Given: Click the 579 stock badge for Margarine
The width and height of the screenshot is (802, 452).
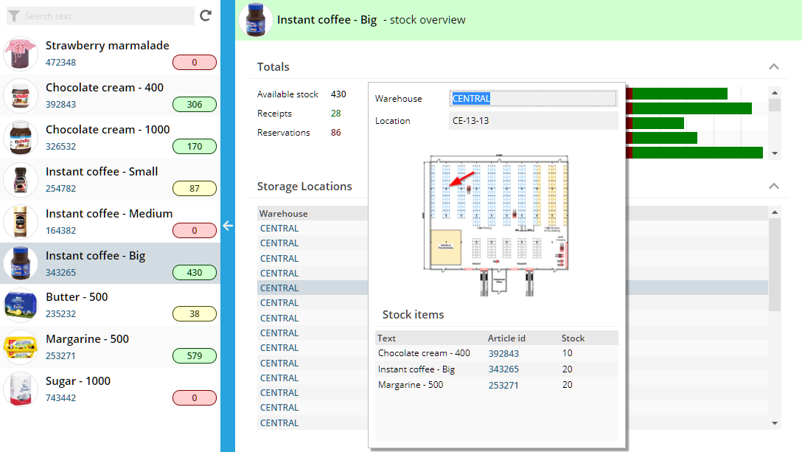Looking at the screenshot, I should point(194,355).
